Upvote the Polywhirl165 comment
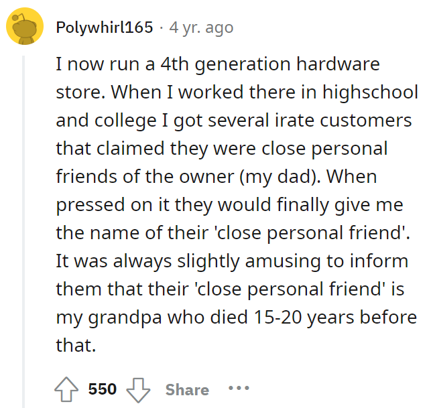Viewport: 429px width, 408px height. (66, 389)
